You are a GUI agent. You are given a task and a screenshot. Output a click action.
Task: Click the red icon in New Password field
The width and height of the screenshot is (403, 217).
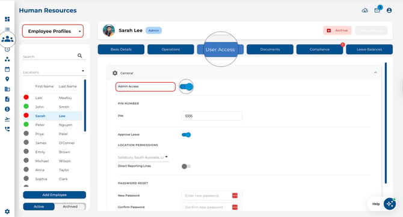click(235, 195)
